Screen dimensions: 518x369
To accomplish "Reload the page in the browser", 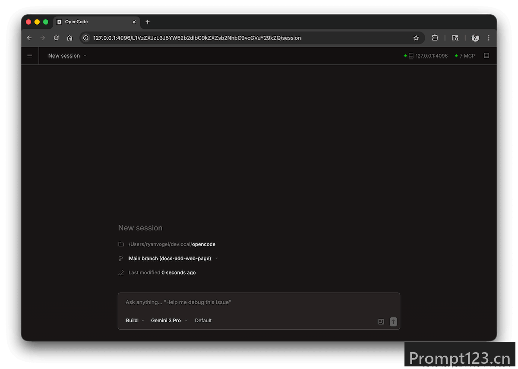I will pos(56,38).
